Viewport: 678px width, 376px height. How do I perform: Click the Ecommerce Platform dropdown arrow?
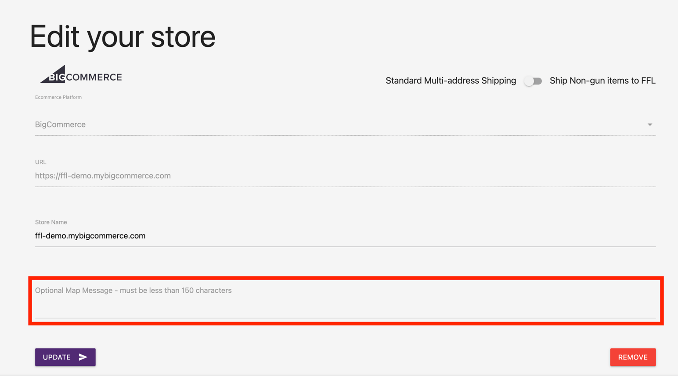pyautogui.click(x=649, y=125)
